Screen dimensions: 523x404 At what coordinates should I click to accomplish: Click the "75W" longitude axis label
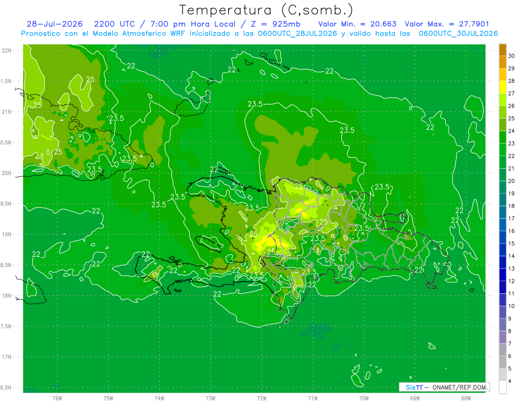coord(109,398)
